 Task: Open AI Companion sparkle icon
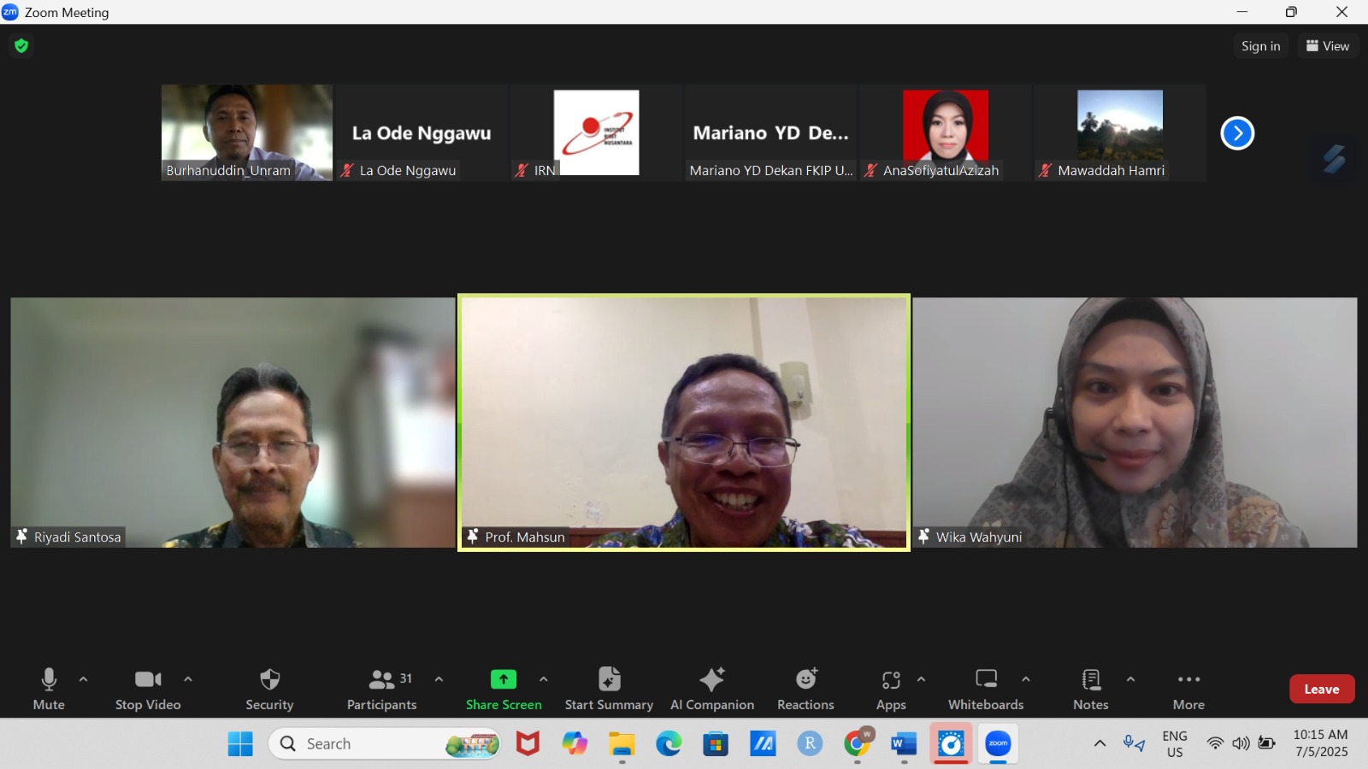coord(711,680)
